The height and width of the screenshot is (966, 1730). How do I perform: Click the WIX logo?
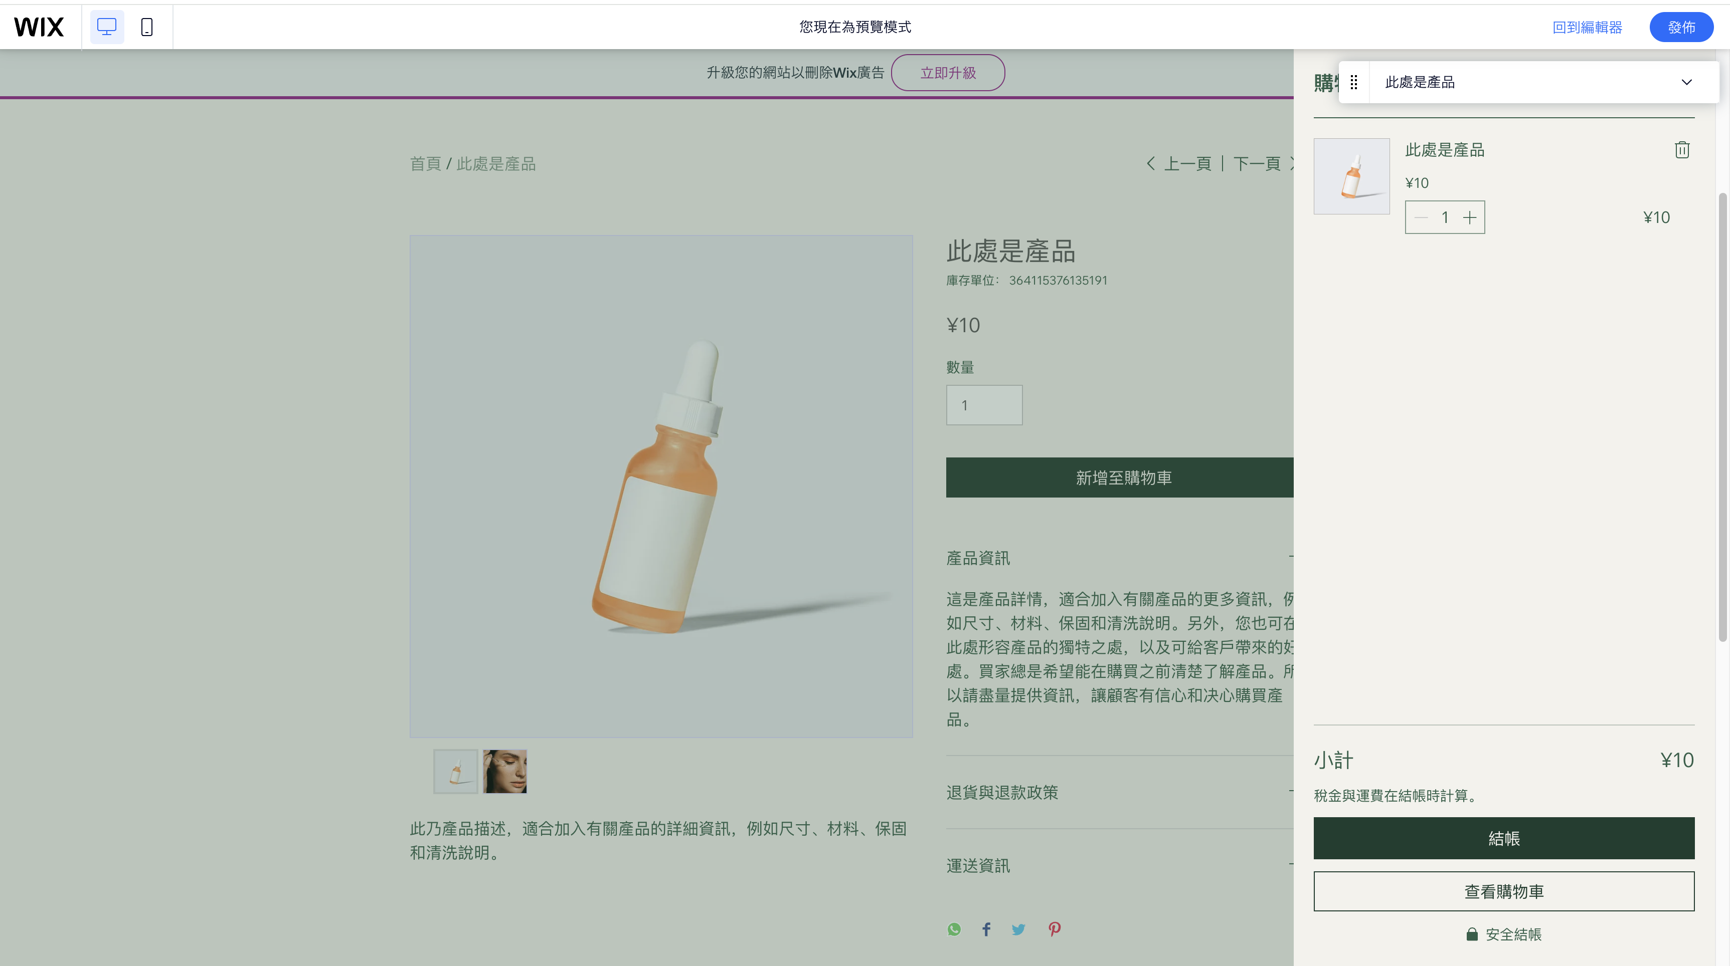point(39,27)
